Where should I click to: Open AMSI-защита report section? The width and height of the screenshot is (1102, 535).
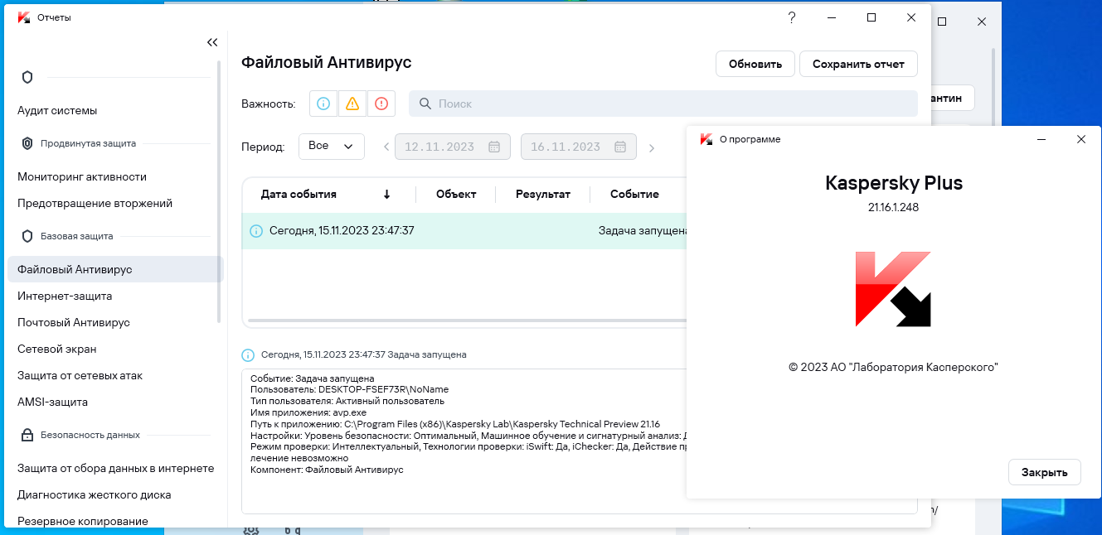coord(52,402)
